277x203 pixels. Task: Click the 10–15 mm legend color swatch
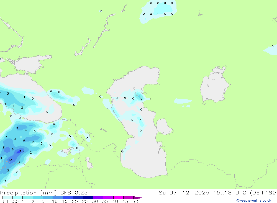[x=58, y=197]
